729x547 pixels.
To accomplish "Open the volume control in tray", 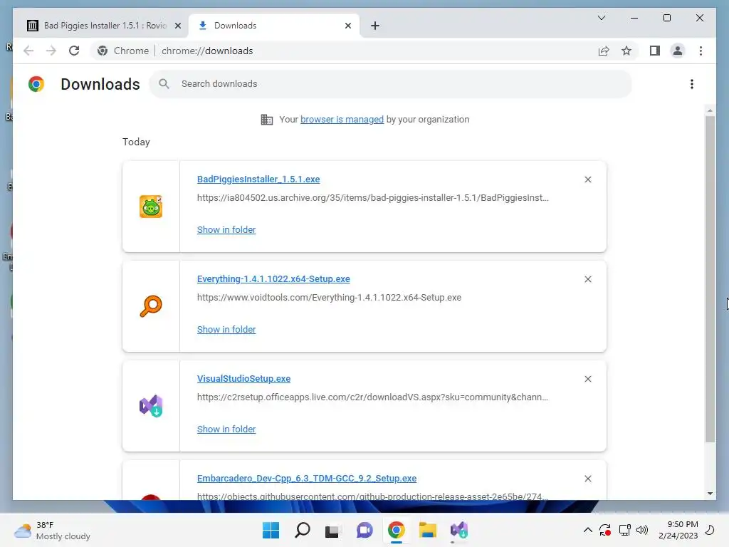I will coord(642,530).
